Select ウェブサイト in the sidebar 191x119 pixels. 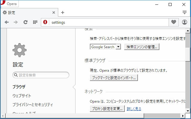coord(22,96)
